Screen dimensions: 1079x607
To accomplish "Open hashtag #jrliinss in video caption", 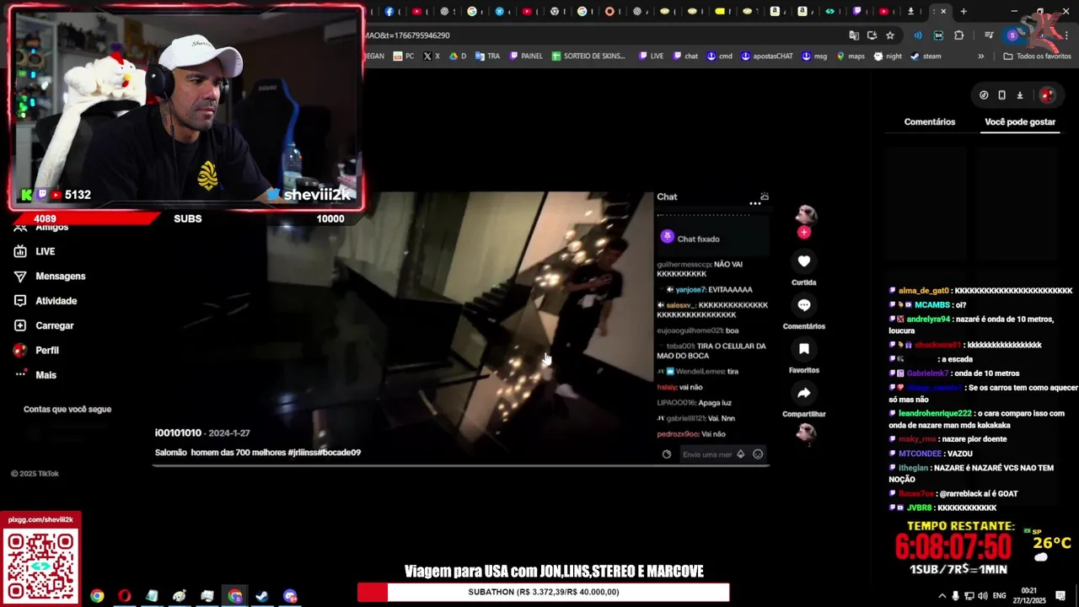I will [303, 453].
